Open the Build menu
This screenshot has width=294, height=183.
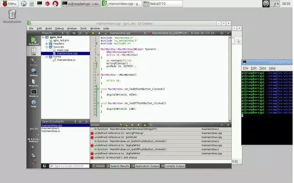click(48, 28)
